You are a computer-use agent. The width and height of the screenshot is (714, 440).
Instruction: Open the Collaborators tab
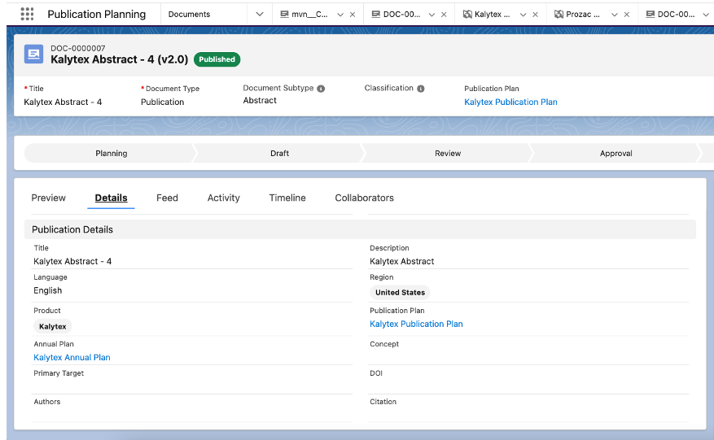click(364, 198)
